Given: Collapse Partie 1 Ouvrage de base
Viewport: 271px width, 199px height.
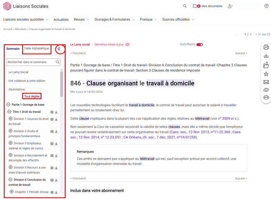Looking at the screenshot, I should click(x=8, y=105).
